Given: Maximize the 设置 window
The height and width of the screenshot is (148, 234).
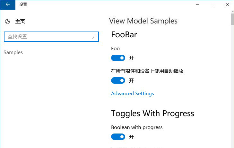Looking at the screenshot, I should point(212,5).
